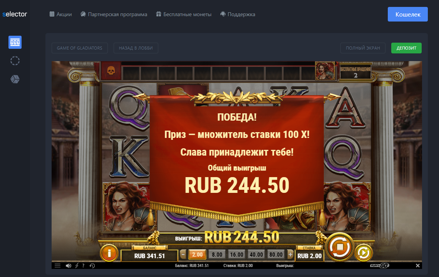439x277 pixels.
Task: Start autoplay with the yellow button
Action: [364, 253]
